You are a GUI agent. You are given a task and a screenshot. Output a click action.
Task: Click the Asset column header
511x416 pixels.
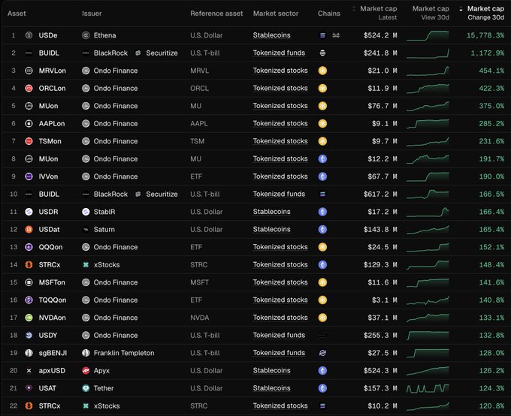(17, 14)
